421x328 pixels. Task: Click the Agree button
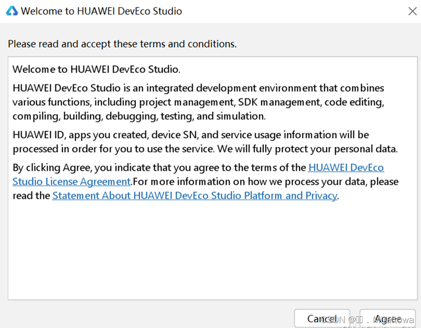pos(388,318)
